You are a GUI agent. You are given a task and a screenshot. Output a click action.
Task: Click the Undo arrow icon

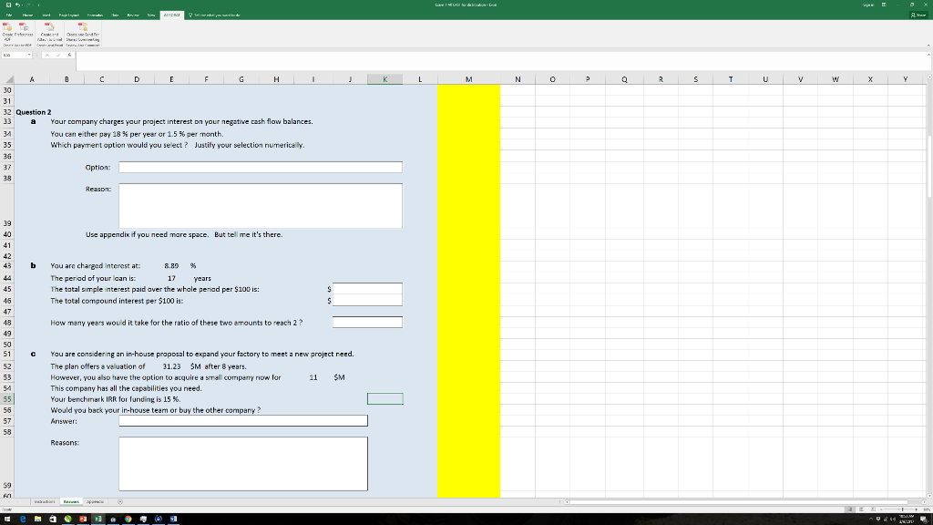click(16, 5)
